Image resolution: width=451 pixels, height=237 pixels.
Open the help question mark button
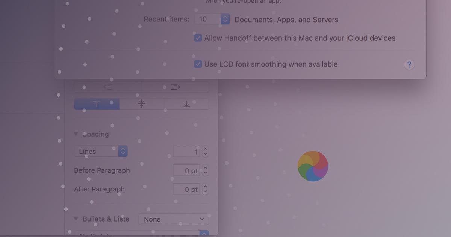pyautogui.click(x=409, y=65)
